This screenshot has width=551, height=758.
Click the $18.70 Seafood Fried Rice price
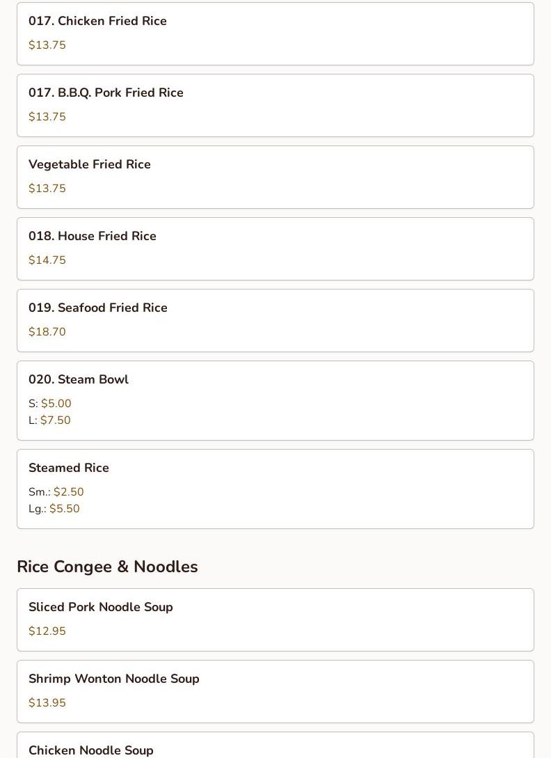[x=47, y=331]
